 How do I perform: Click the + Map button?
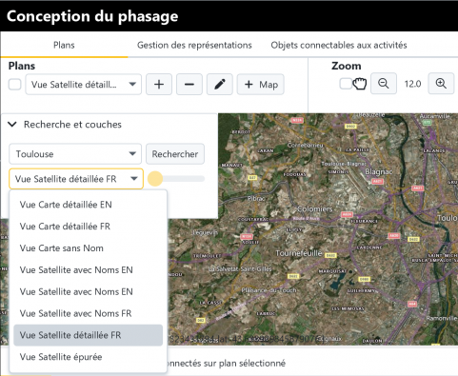coord(261,85)
